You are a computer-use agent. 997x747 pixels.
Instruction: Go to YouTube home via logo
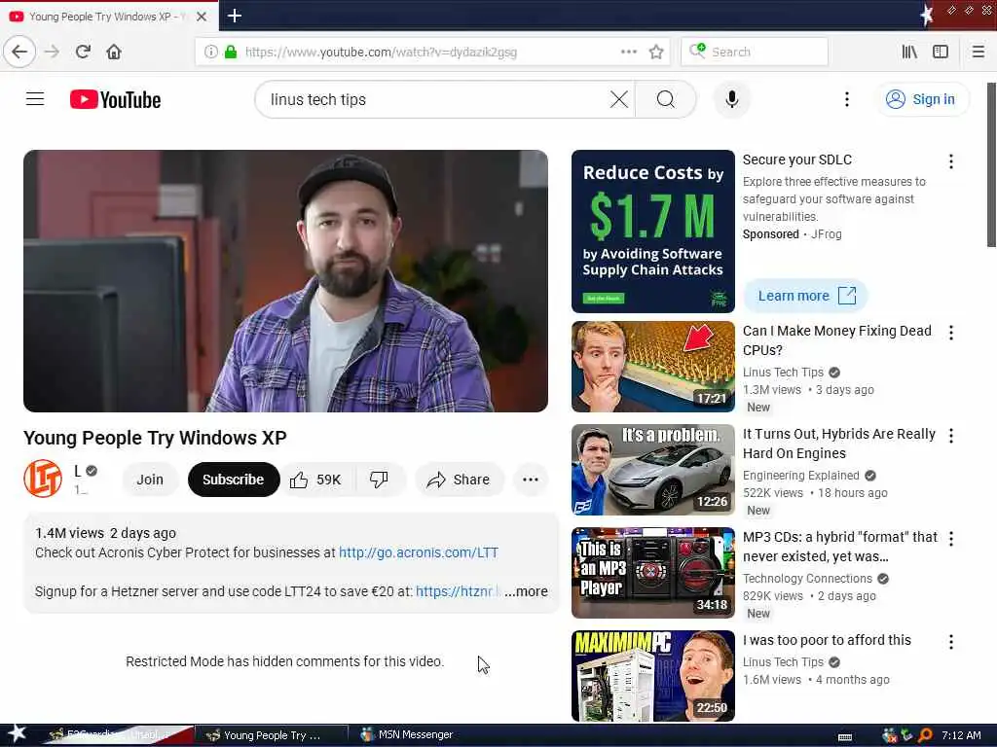pos(115,100)
